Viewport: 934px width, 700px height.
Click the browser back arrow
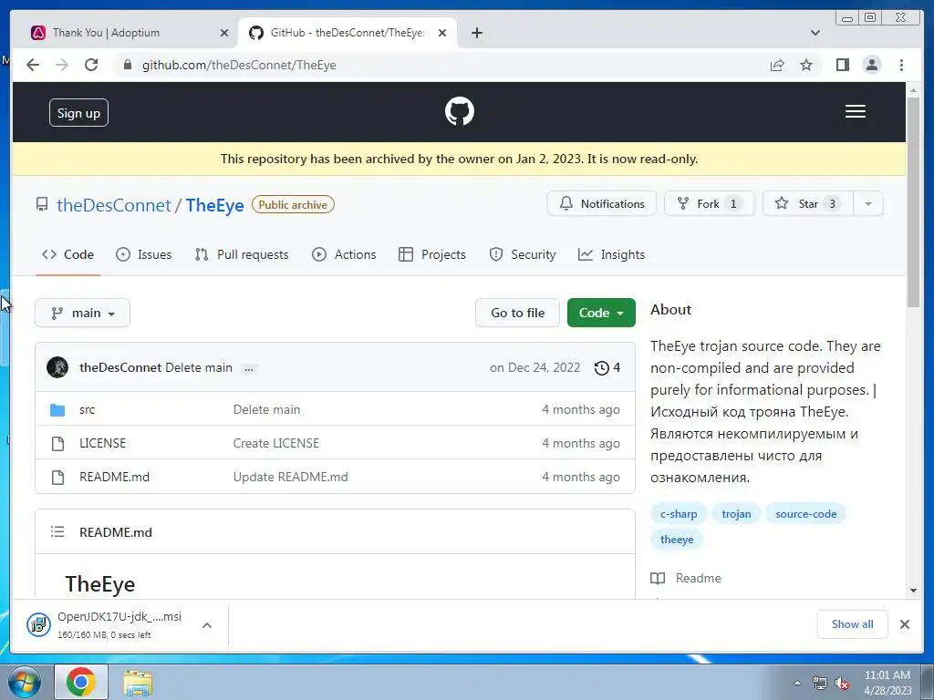(x=33, y=65)
